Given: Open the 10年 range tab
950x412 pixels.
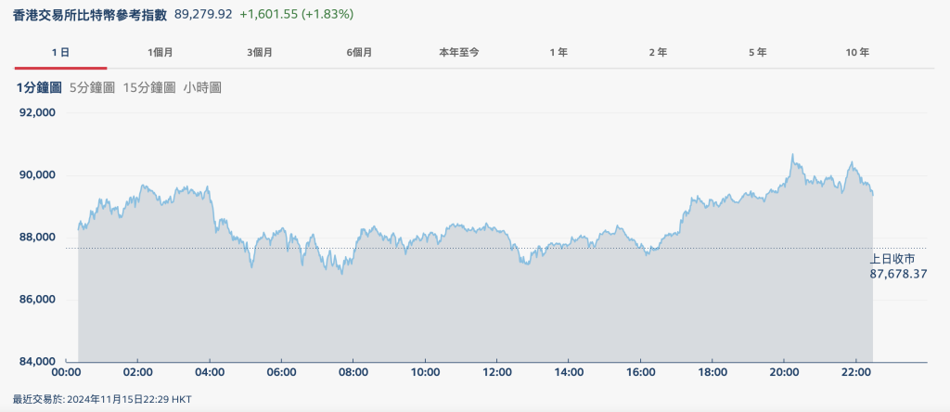Looking at the screenshot, I should coord(857,53).
